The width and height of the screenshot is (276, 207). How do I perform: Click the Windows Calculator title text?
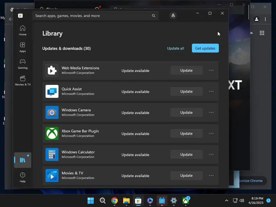(x=78, y=152)
